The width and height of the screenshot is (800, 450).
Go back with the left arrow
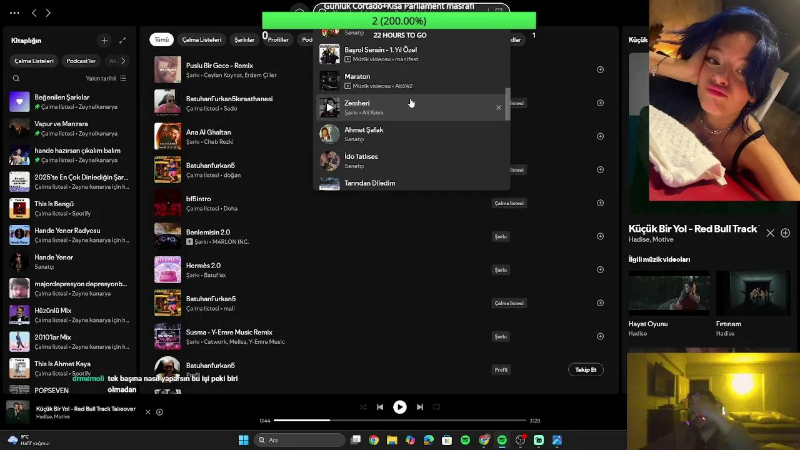34,12
